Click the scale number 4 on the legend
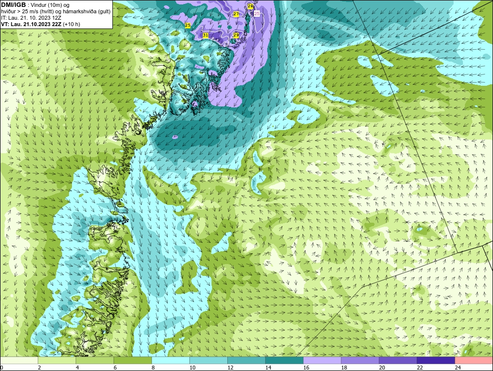The width and height of the screenshot is (493, 371). tap(77, 368)
